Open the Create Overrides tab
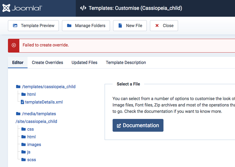Image resolution: width=235 pixels, height=167 pixels. pos(47,62)
